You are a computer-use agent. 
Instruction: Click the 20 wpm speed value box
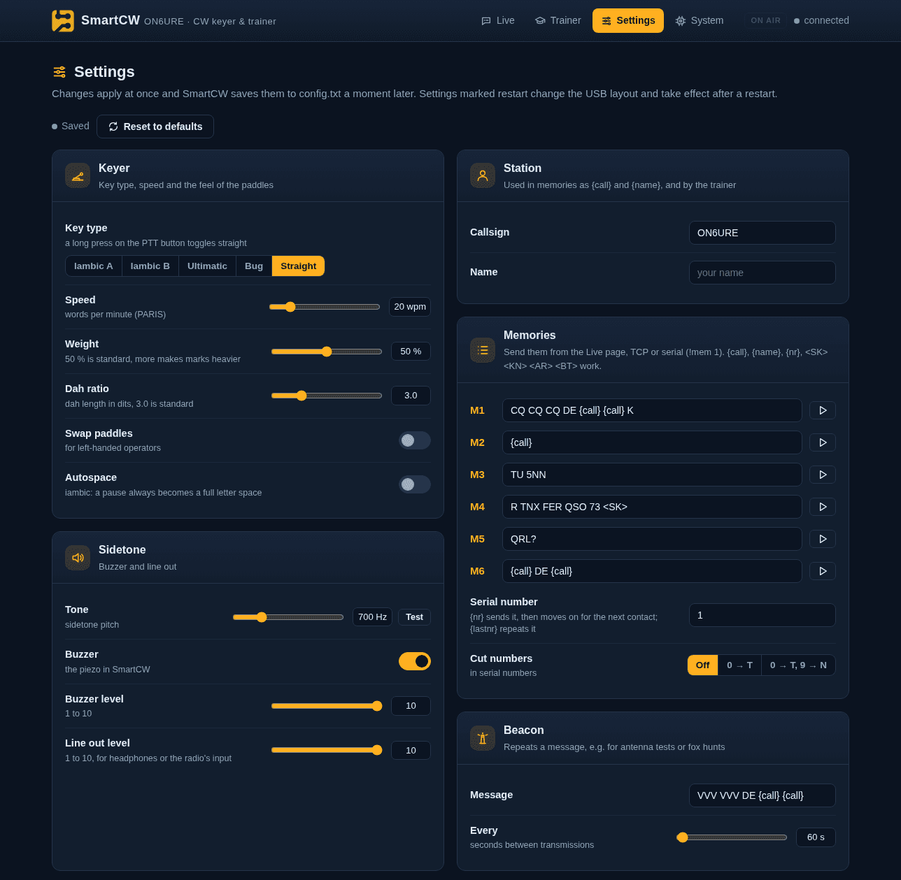410,307
